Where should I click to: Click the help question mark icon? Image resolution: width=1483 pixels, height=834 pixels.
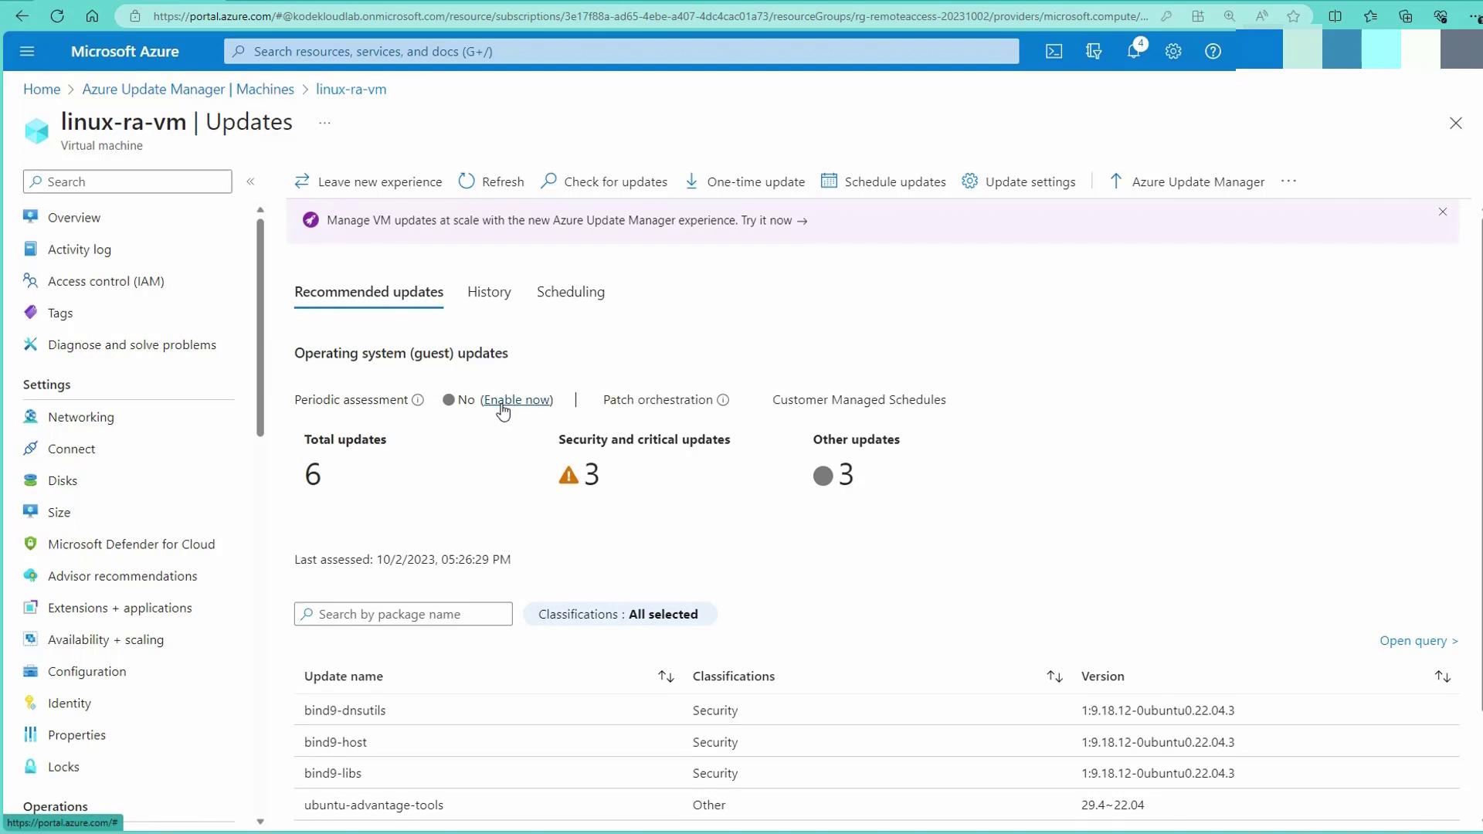[1213, 51]
